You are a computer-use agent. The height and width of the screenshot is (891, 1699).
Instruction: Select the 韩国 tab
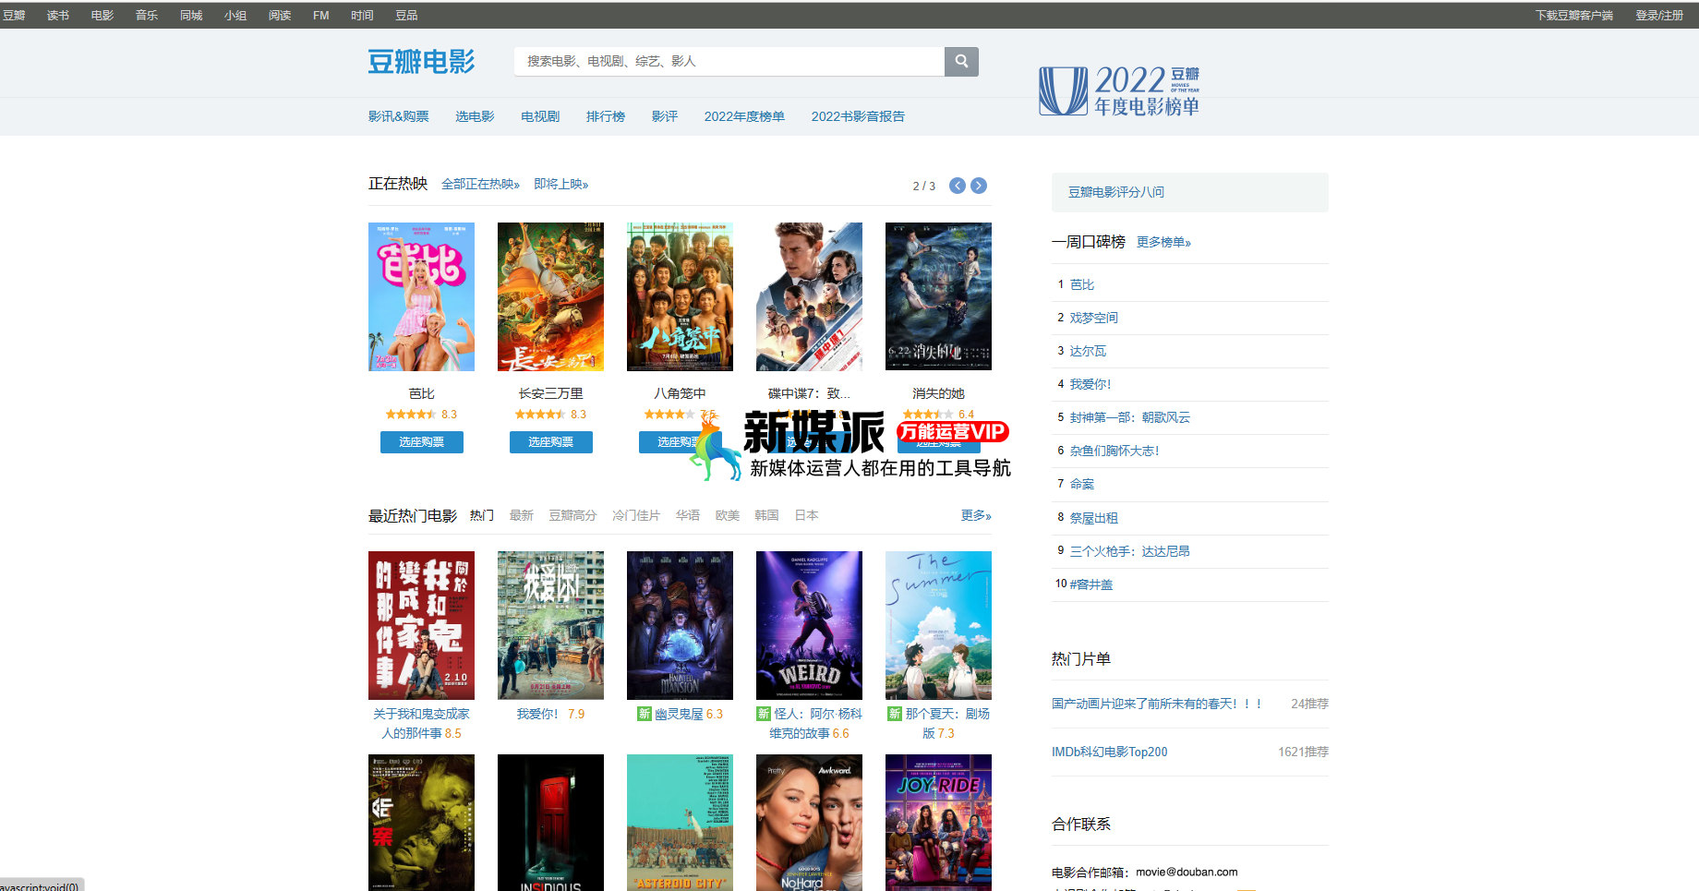766,515
